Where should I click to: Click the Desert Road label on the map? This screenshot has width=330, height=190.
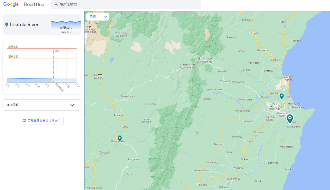[109, 27]
